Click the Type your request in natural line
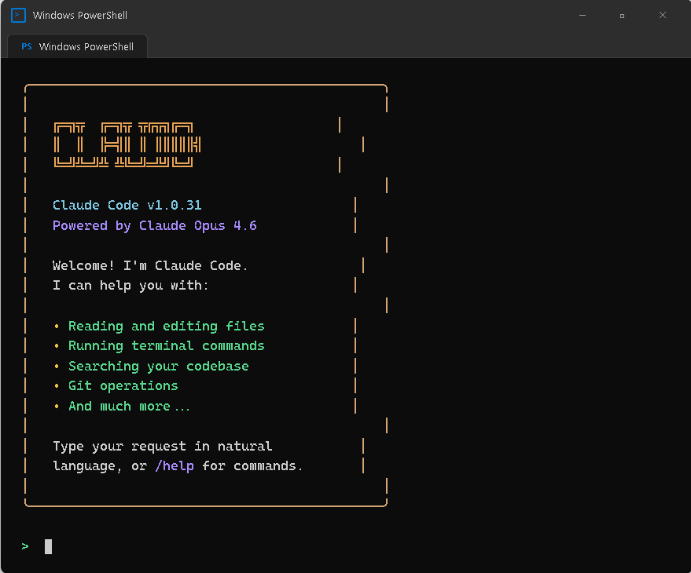691x573 pixels. click(162, 446)
